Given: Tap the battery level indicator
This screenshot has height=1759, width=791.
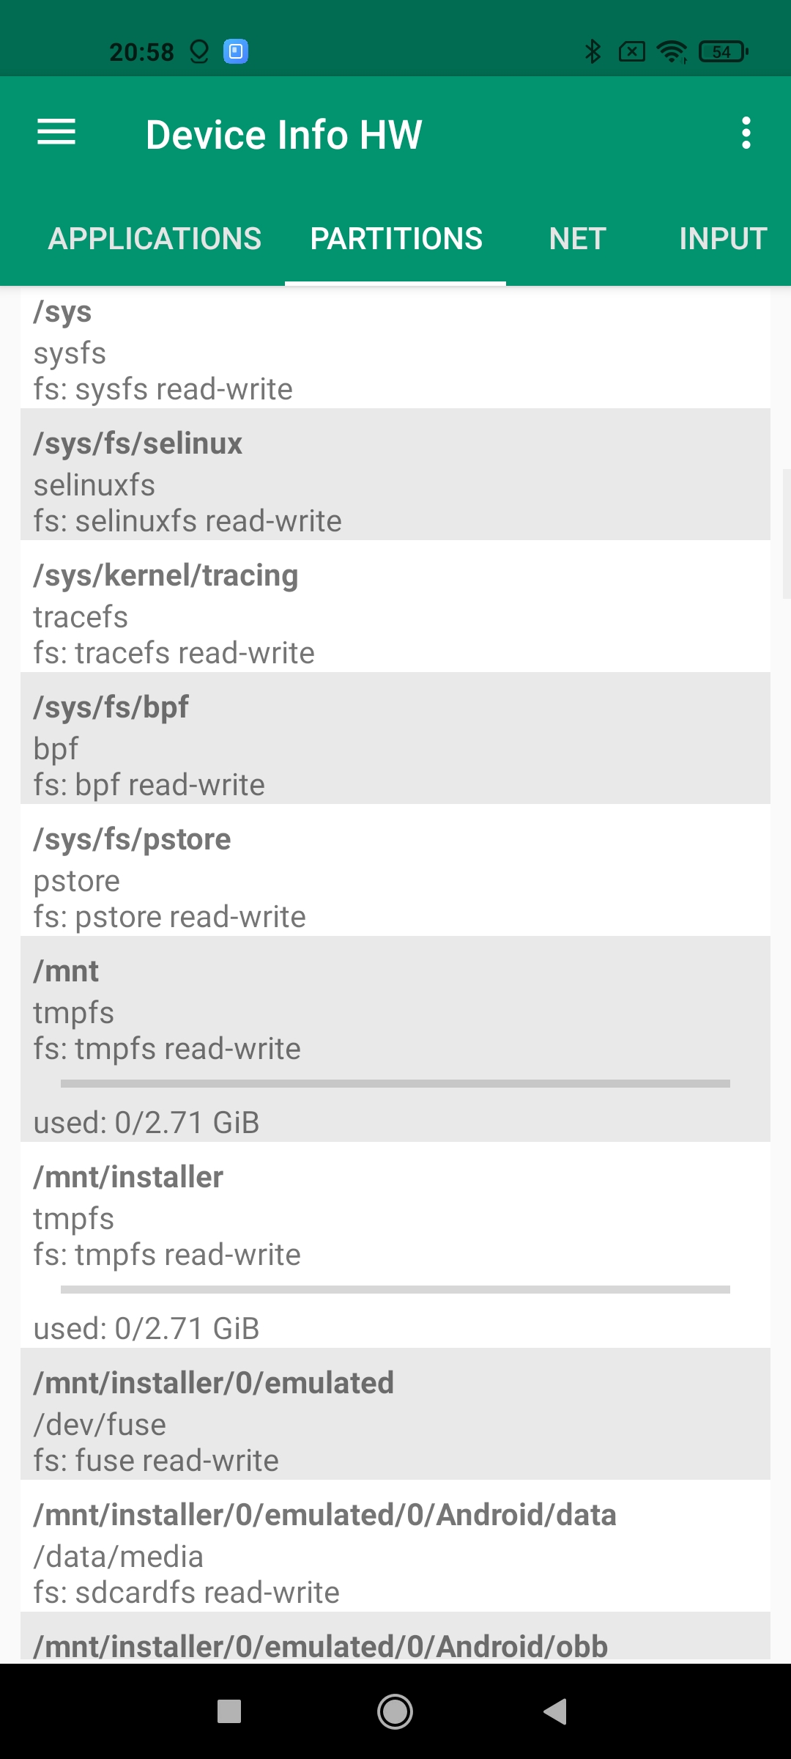Looking at the screenshot, I should tap(723, 51).
